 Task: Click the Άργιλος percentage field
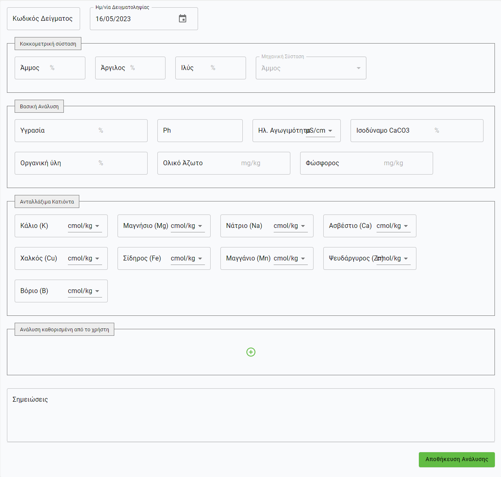click(x=130, y=68)
